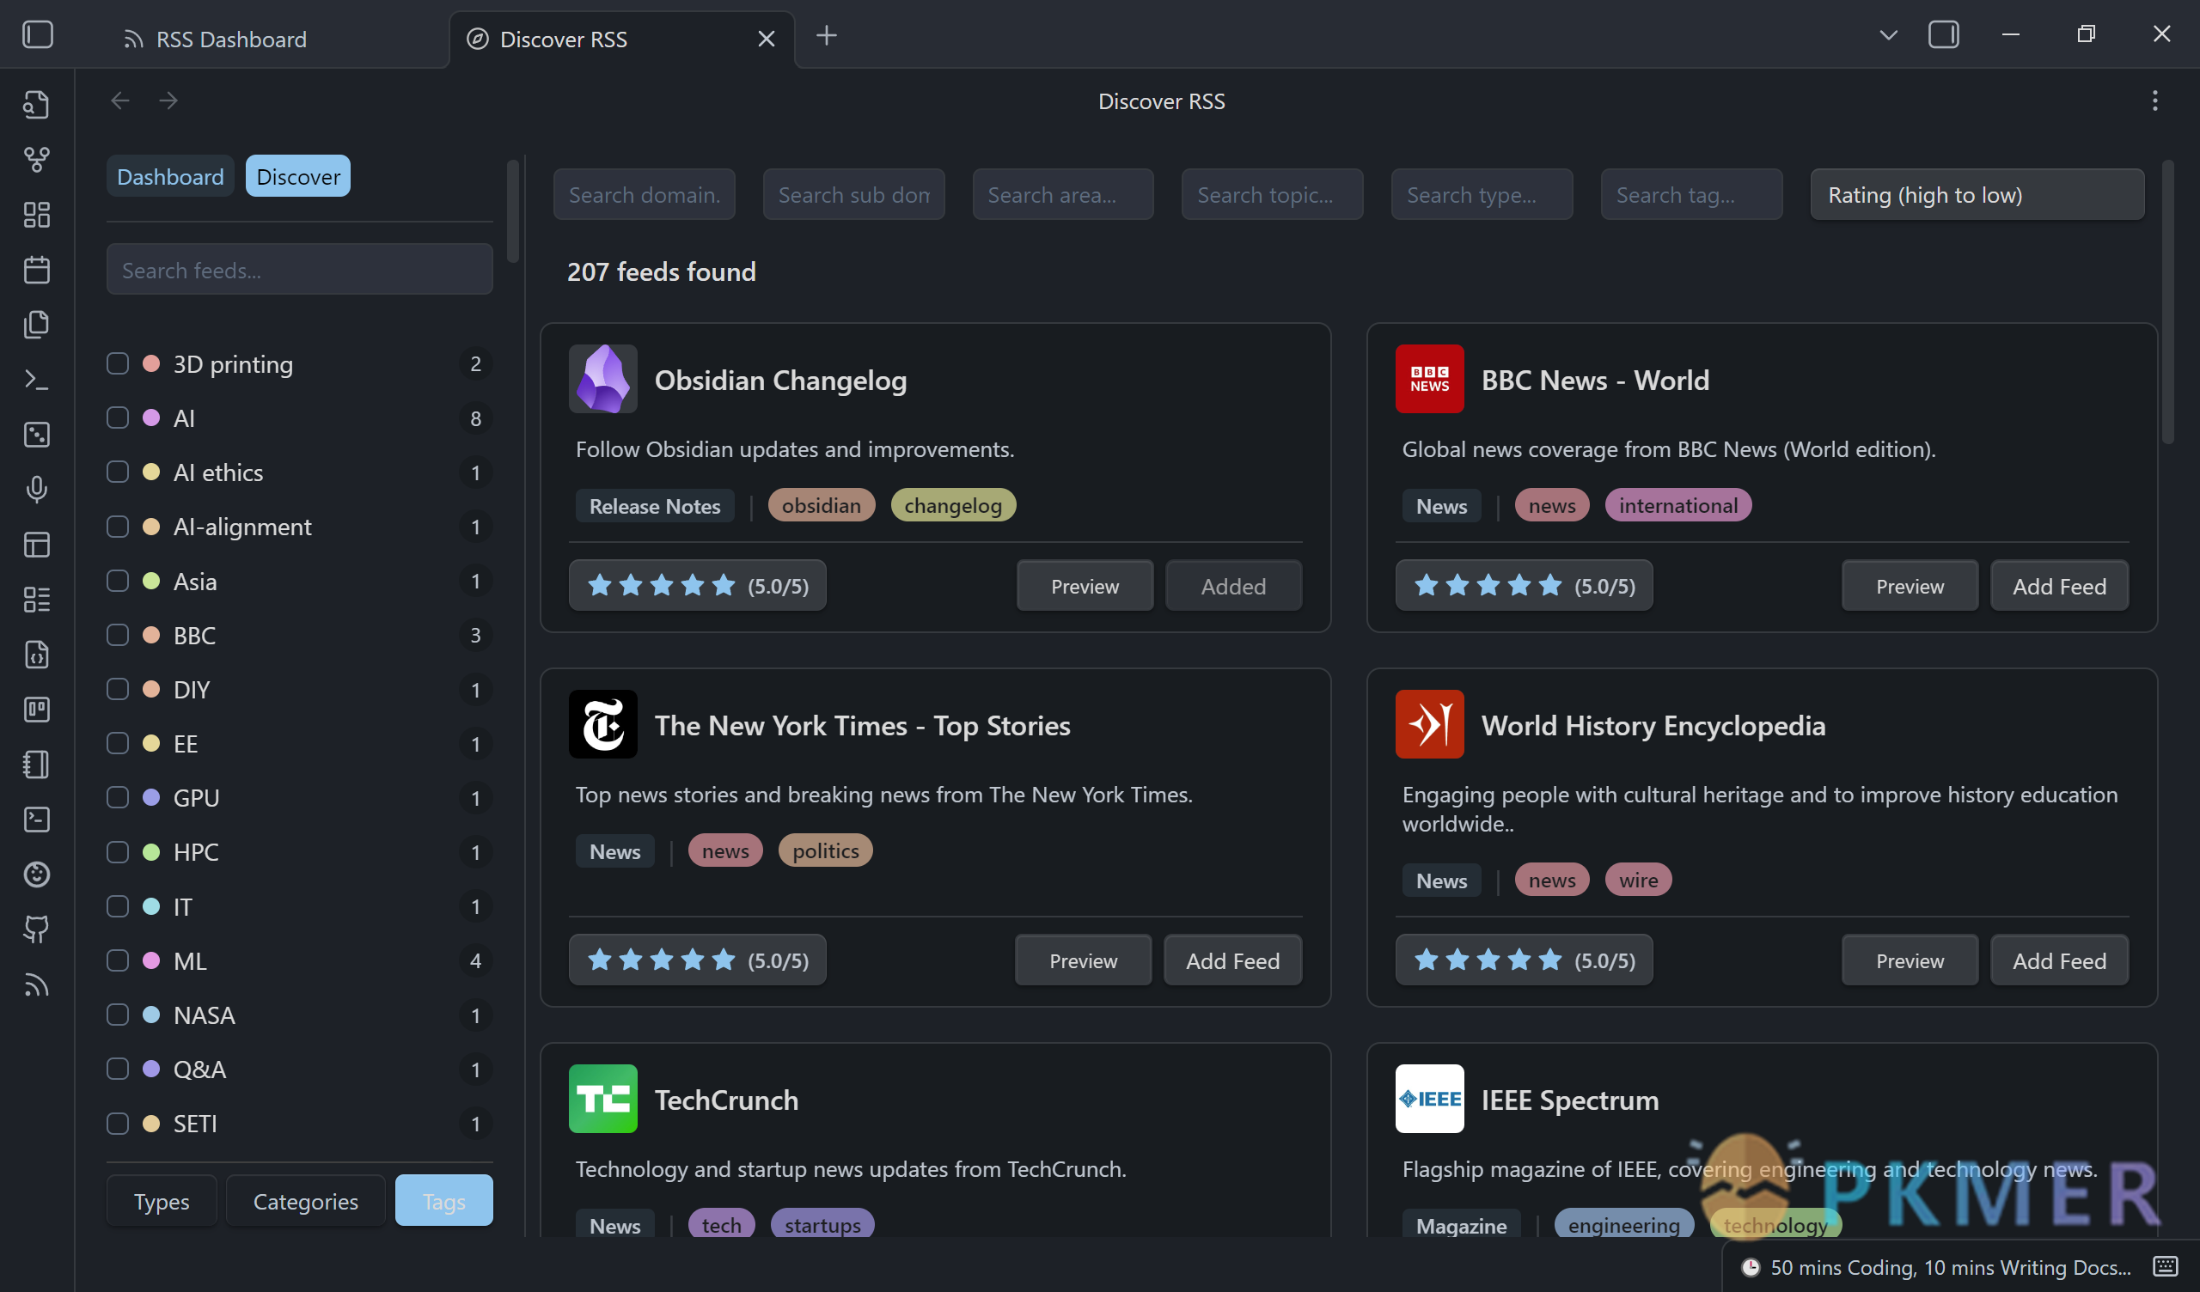Select the Dashboard view toggle
Viewport: 2200px width, 1292px height.
pos(169,175)
